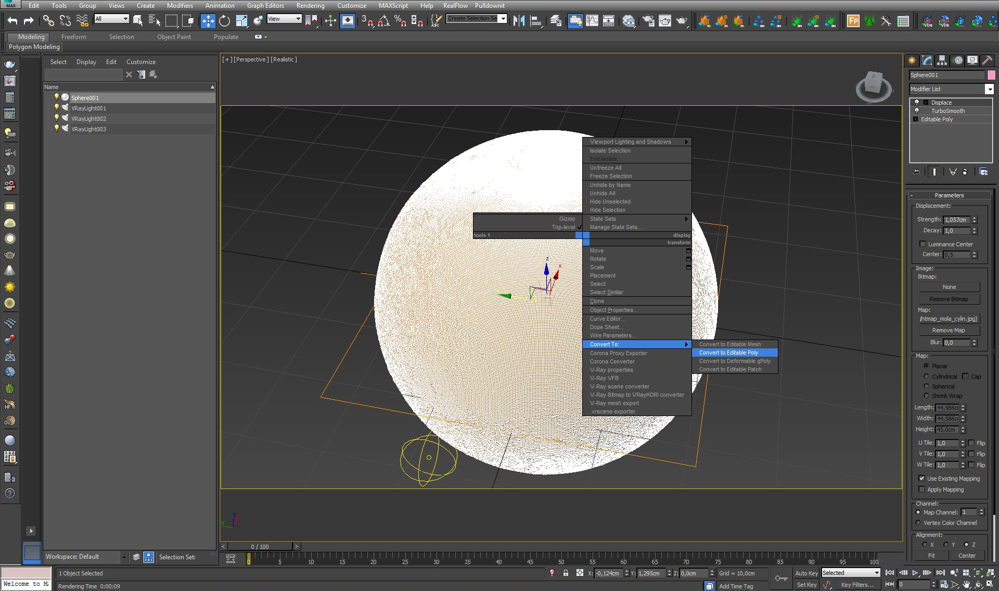Activate the Select and Uniform Scale tool
The height and width of the screenshot is (591, 999).
point(241,21)
